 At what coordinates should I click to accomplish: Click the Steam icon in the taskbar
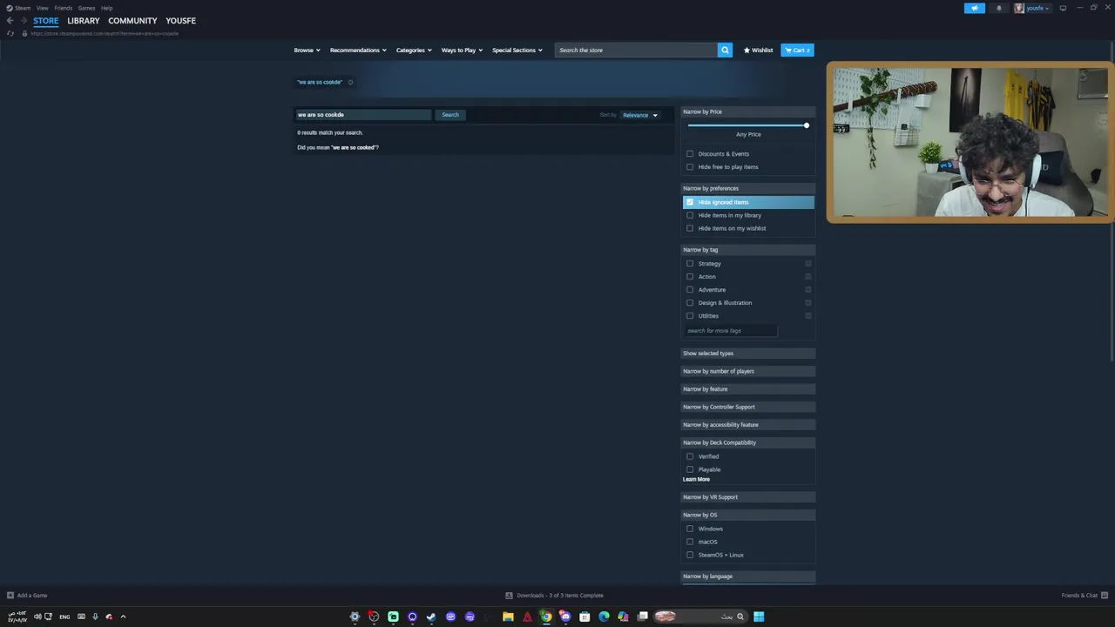coord(431,617)
